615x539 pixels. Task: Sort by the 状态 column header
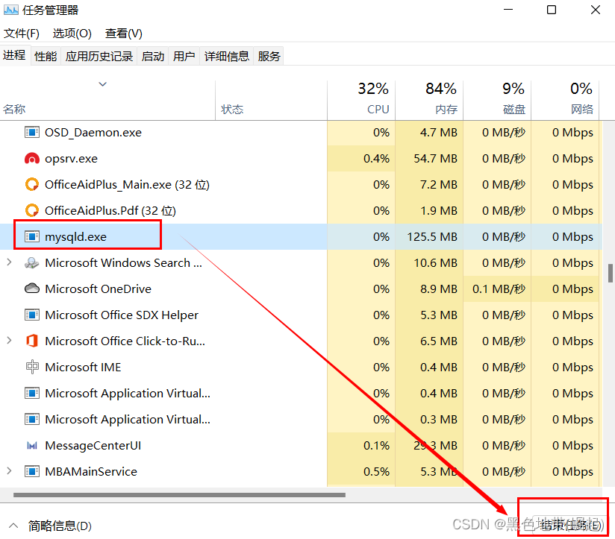click(x=271, y=100)
